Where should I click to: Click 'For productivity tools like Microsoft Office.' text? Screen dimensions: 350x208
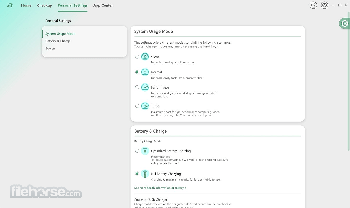click(177, 78)
